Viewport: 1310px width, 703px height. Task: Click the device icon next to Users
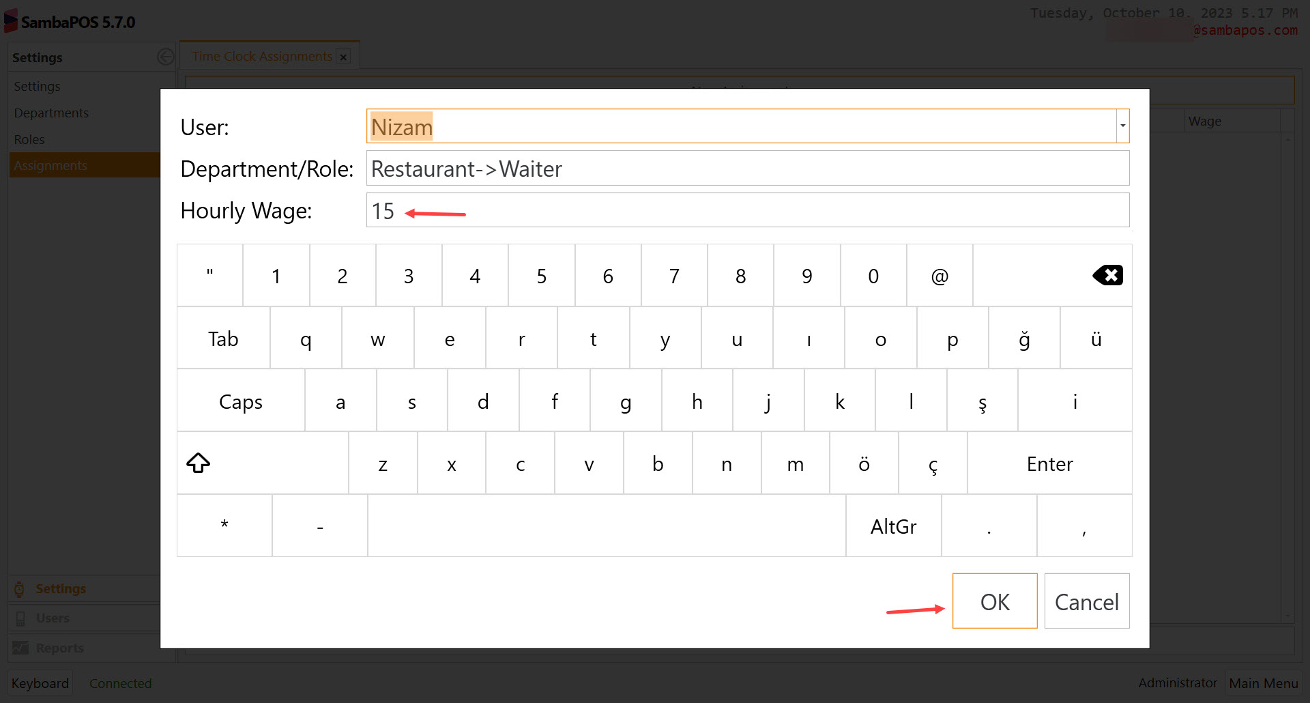21,618
